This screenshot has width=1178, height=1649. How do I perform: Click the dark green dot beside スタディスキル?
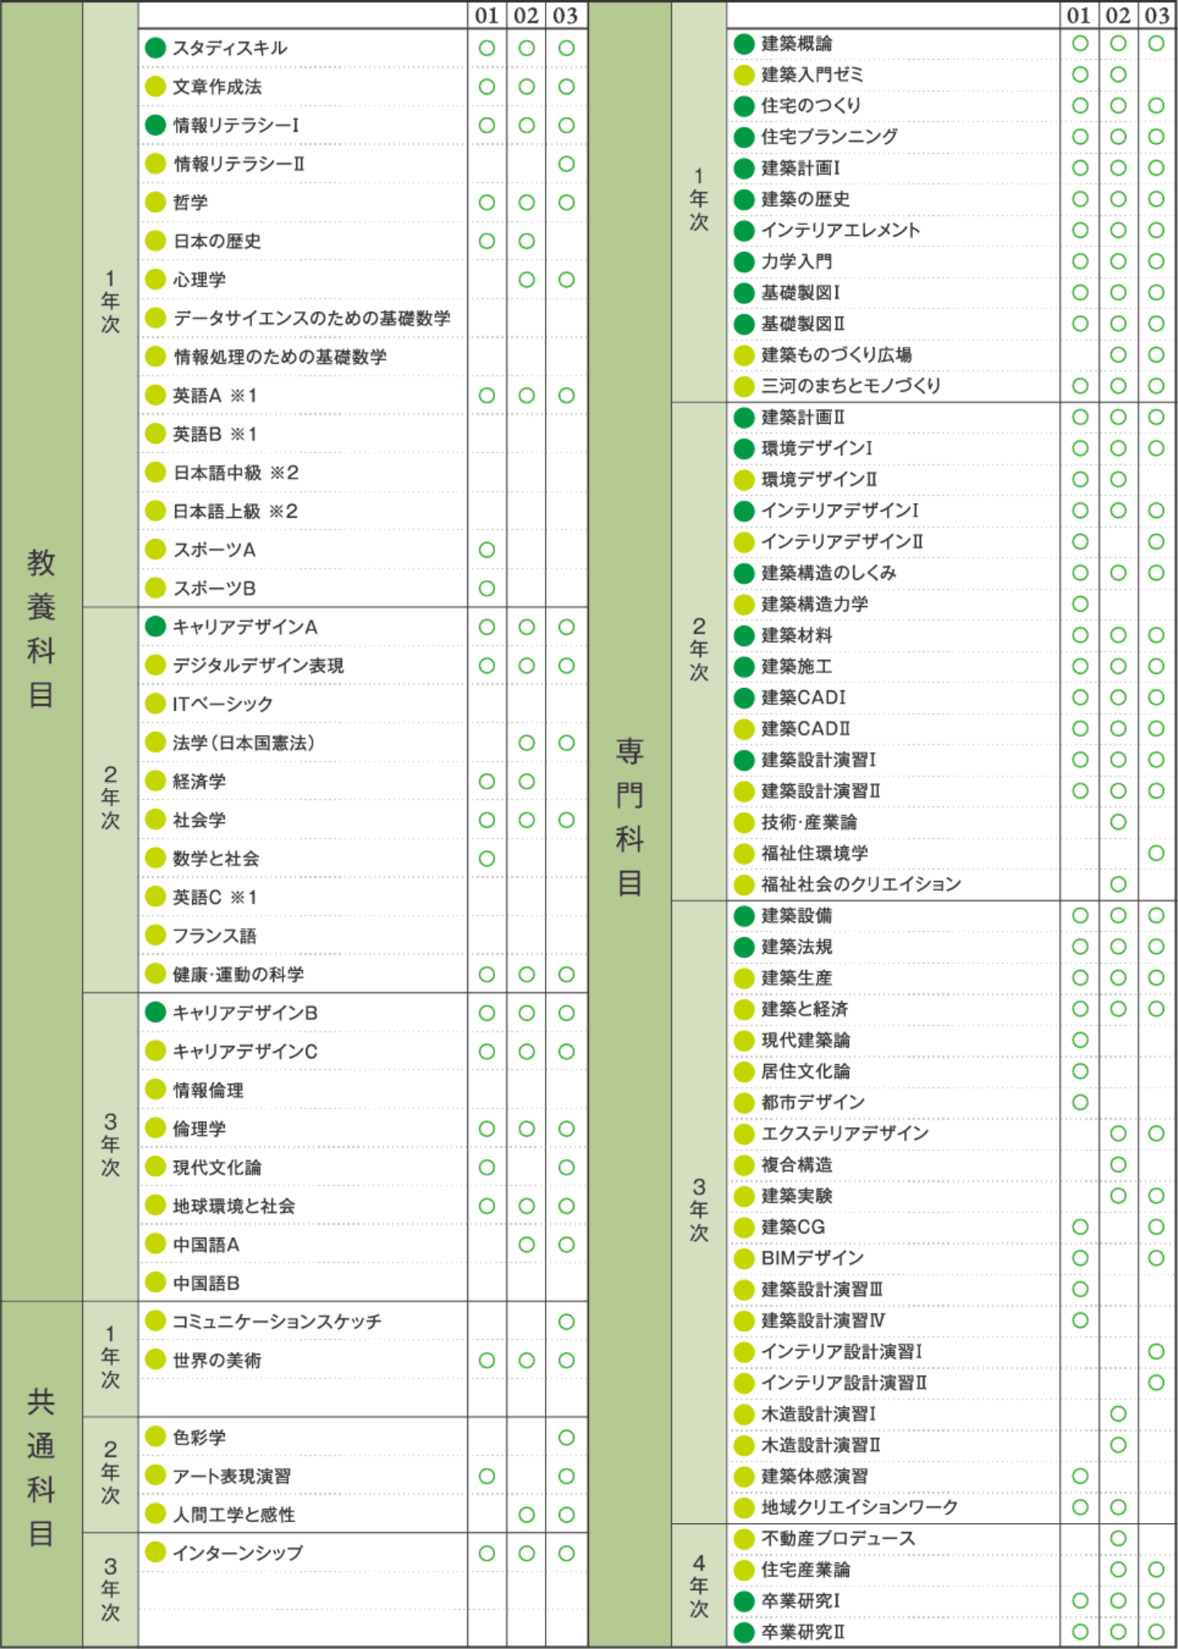(x=155, y=48)
